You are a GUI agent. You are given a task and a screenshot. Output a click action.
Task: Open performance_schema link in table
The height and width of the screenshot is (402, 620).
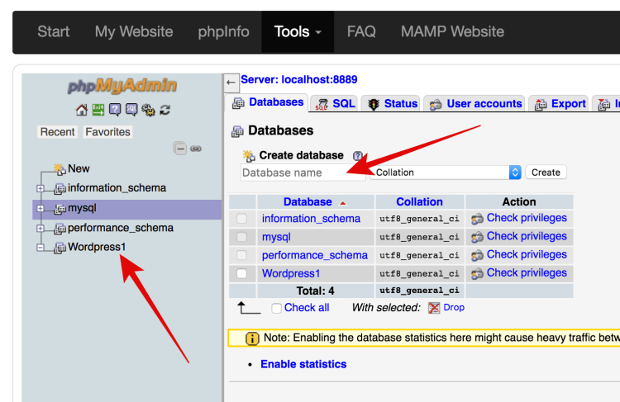coord(315,256)
